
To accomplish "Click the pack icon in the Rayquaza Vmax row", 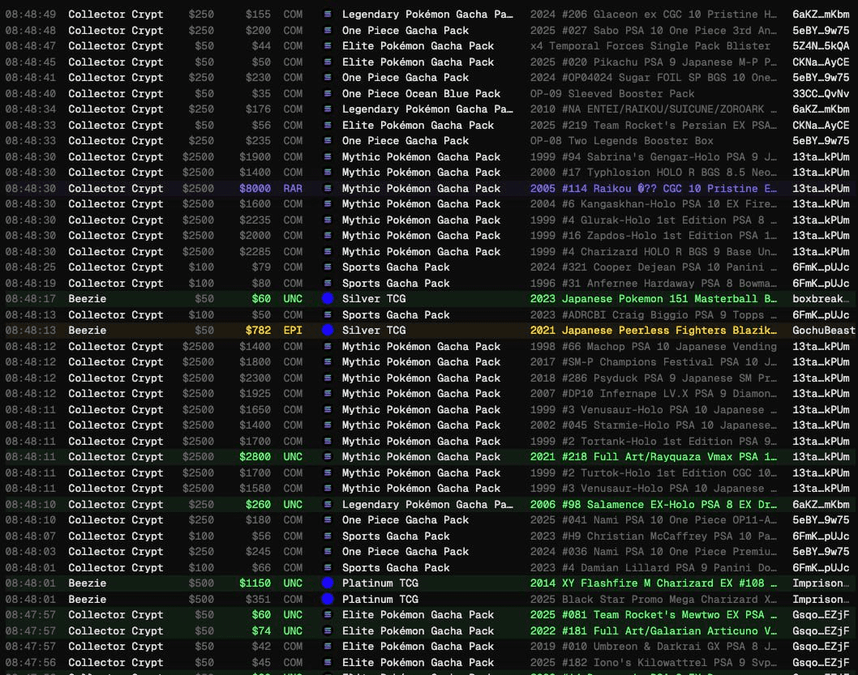I will (327, 457).
